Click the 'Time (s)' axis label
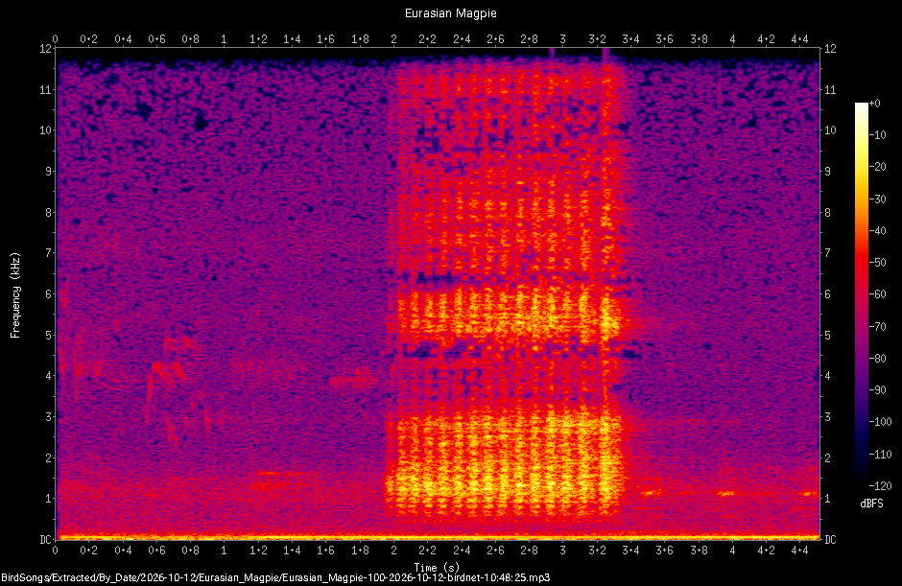This screenshot has height=586, width=902. (437, 568)
